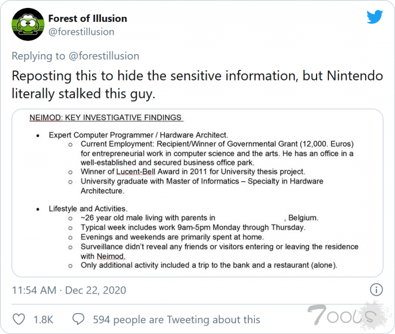Click the Expert Computer Programmer bullet line

point(138,135)
